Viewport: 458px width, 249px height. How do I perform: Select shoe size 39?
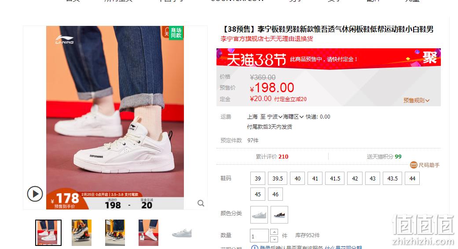pyautogui.click(x=258, y=178)
